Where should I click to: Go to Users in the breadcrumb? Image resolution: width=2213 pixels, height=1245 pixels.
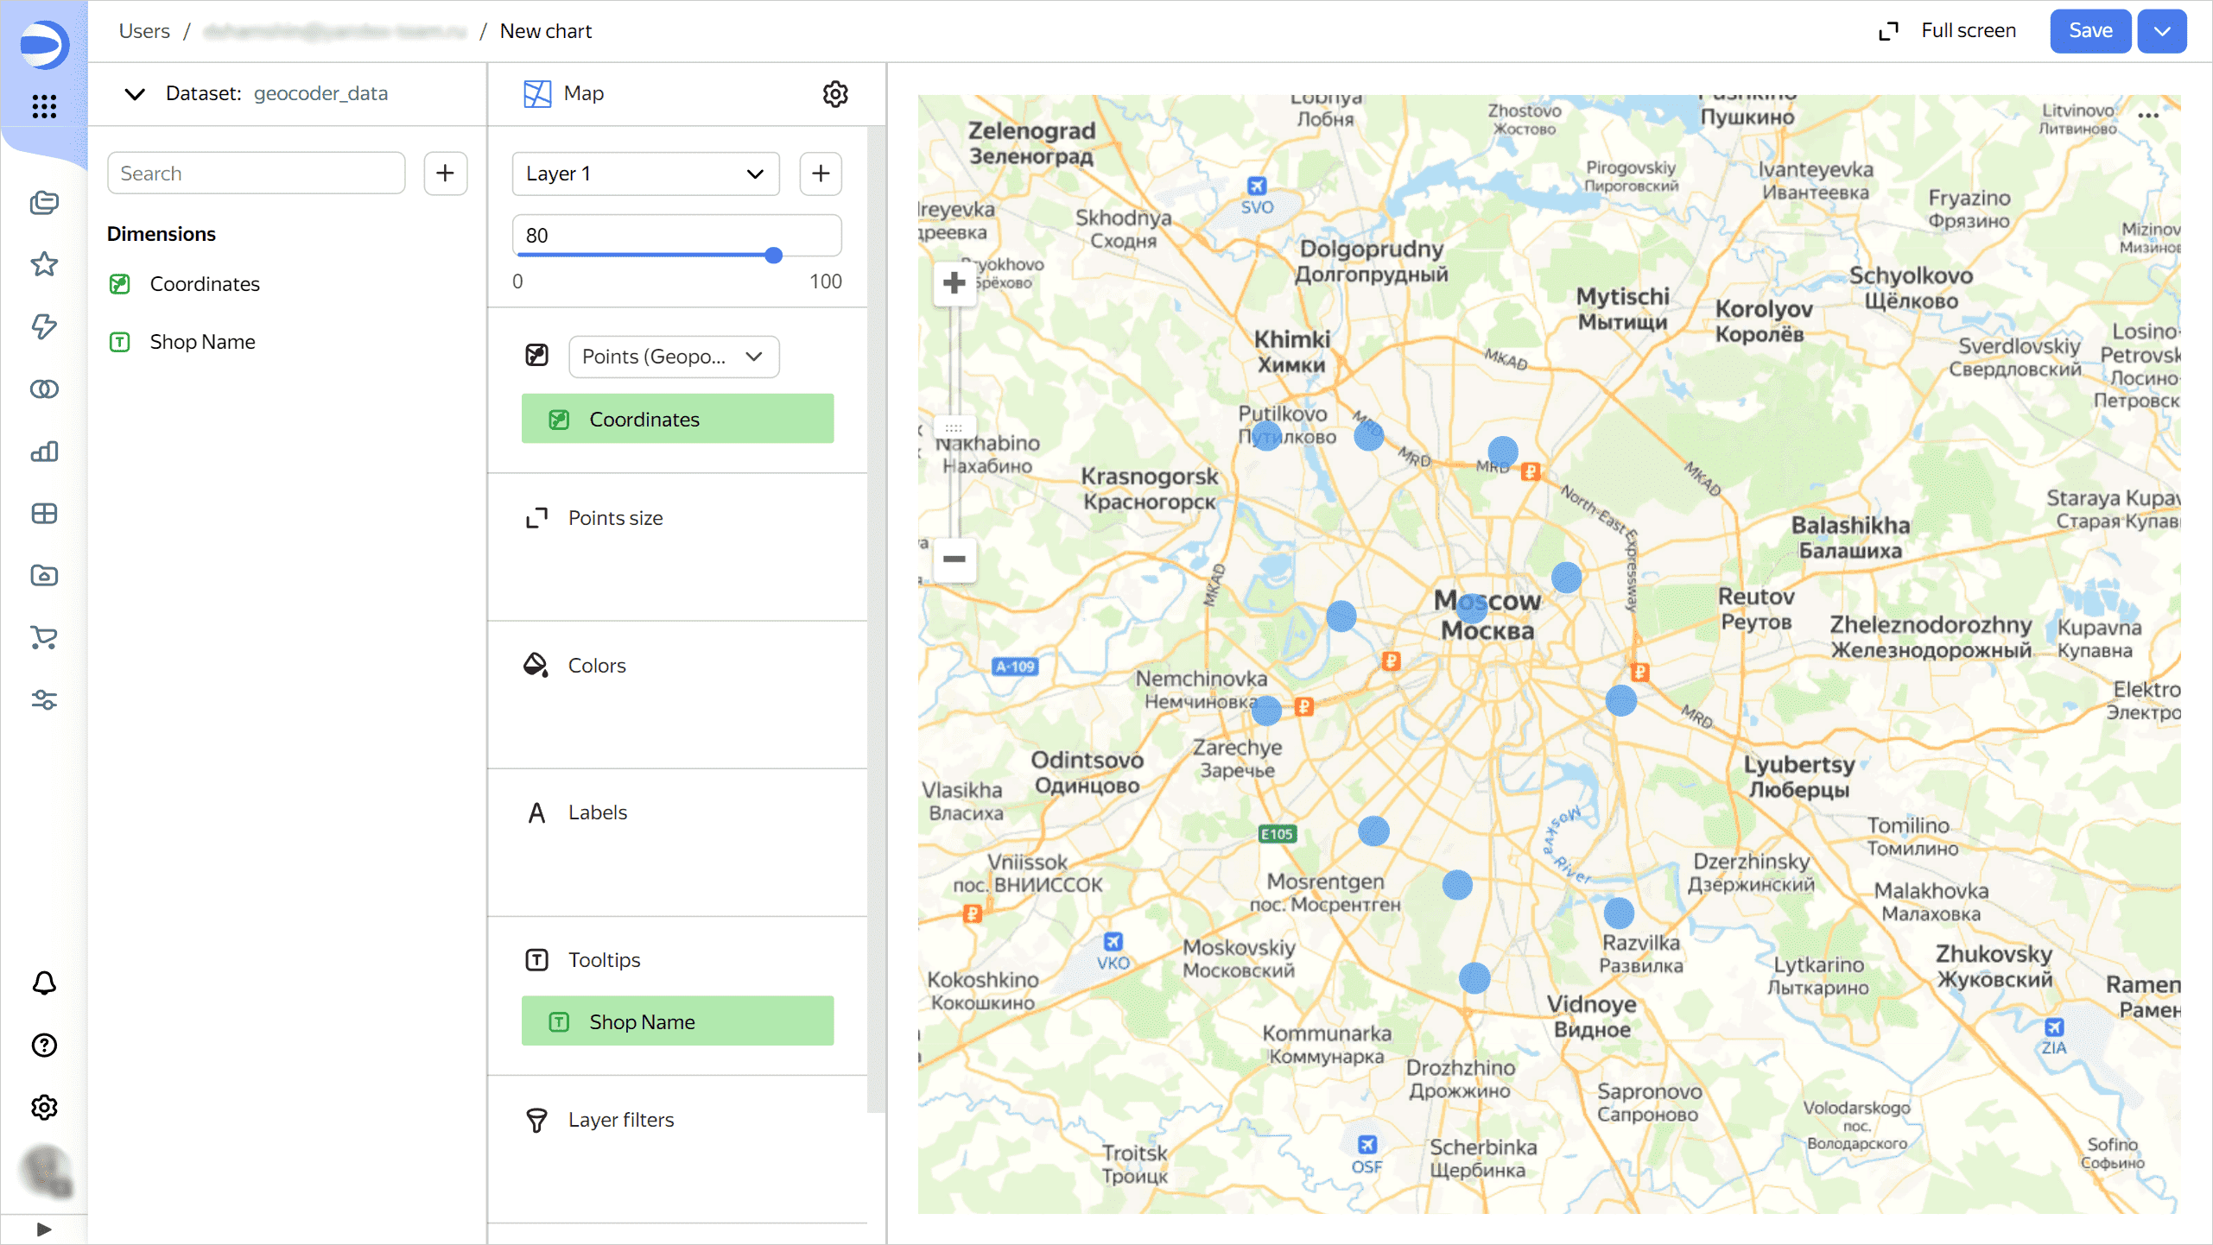[144, 31]
